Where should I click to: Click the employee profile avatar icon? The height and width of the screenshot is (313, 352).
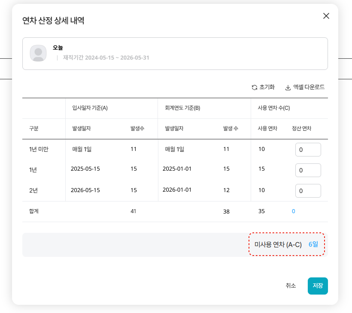[38, 53]
